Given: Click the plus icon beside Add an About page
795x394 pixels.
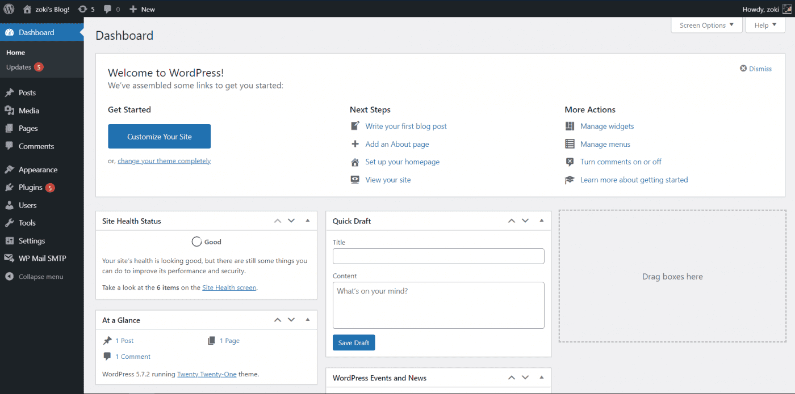Looking at the screenshot, I should 355,144.
